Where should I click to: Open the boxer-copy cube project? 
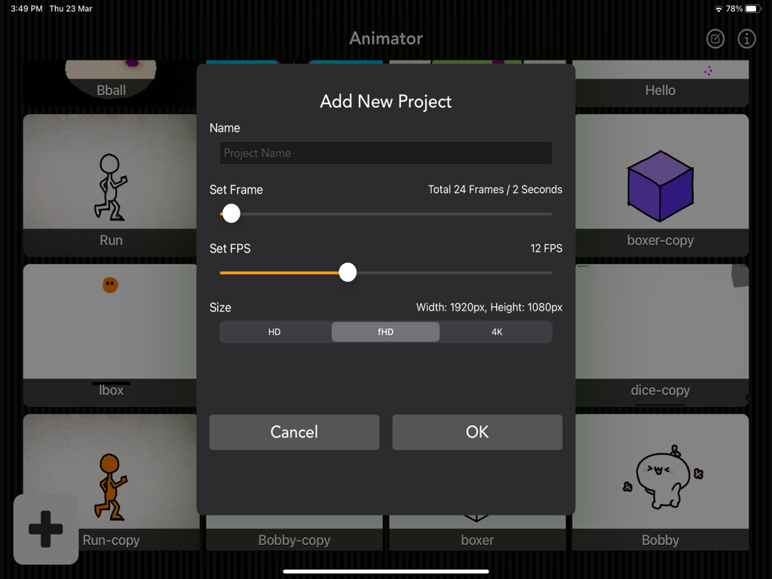(x=660, y=185)
